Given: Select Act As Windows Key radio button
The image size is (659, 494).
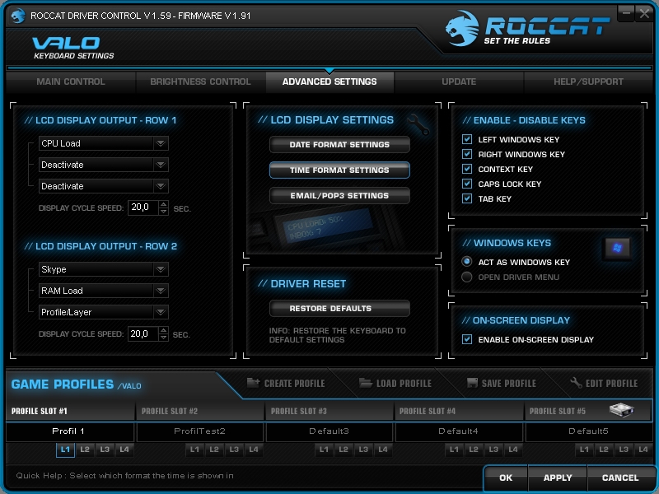Looking at the screenshot, I should [466, 262].
